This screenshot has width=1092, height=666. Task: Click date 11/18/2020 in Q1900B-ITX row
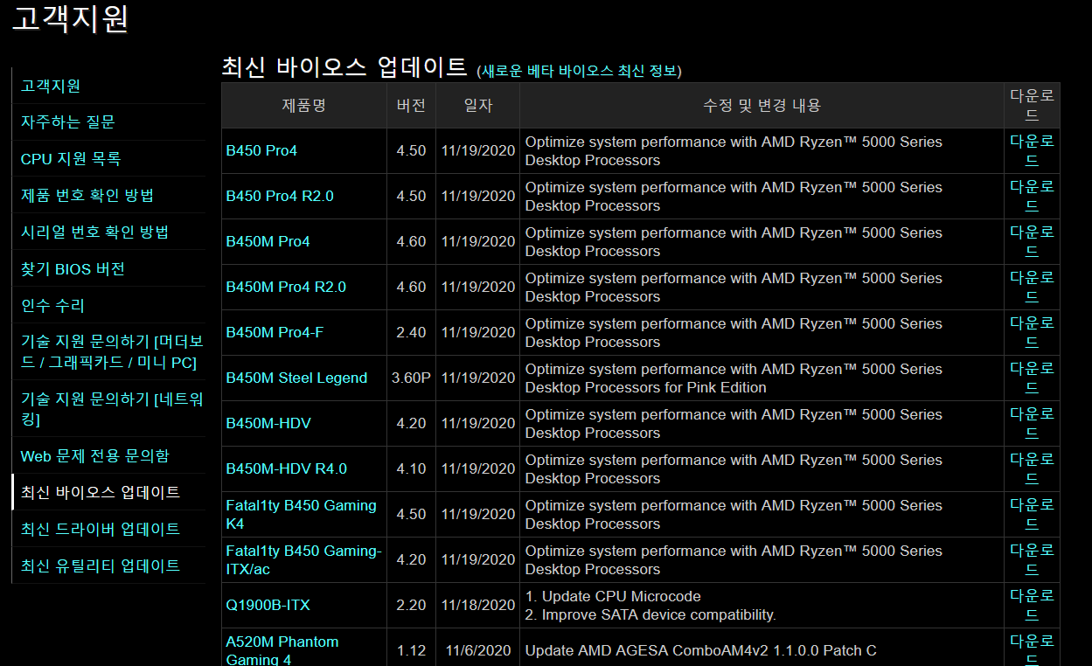click(x=478, y=605)
